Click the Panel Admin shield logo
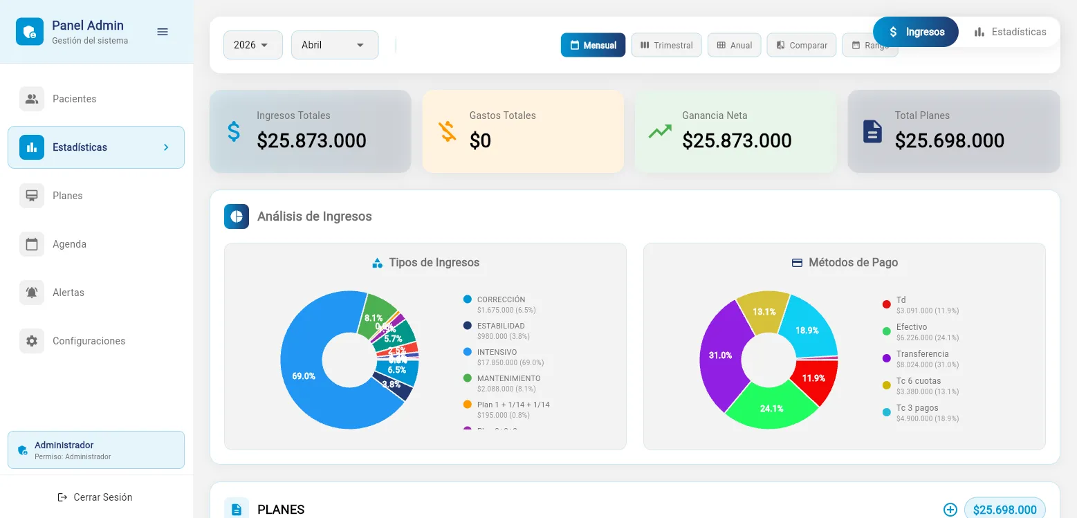The image size is (1077, 518). 30,32
